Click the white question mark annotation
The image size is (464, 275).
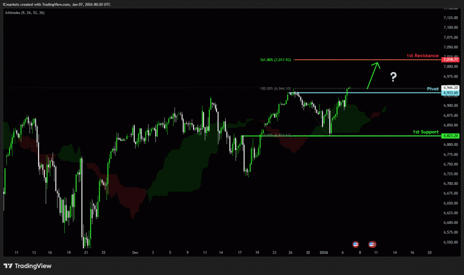tap(393, 77)
